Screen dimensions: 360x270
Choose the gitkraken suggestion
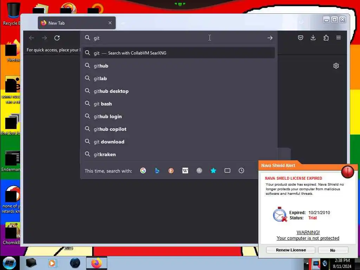(x=179, y=154)
